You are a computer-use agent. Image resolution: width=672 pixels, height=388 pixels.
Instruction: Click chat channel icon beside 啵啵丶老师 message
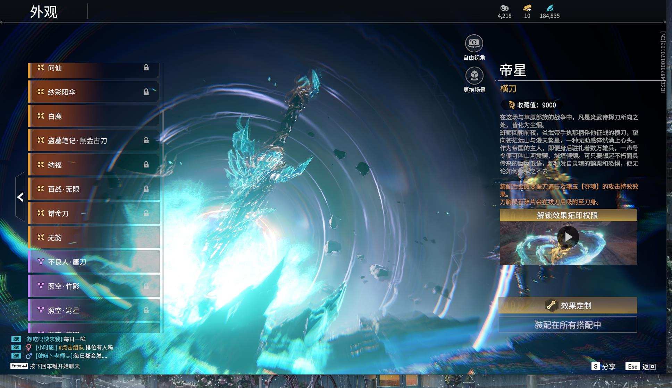[16, 356]
